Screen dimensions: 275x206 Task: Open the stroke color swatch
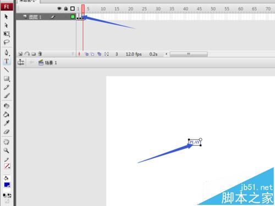tap(7, 166)
